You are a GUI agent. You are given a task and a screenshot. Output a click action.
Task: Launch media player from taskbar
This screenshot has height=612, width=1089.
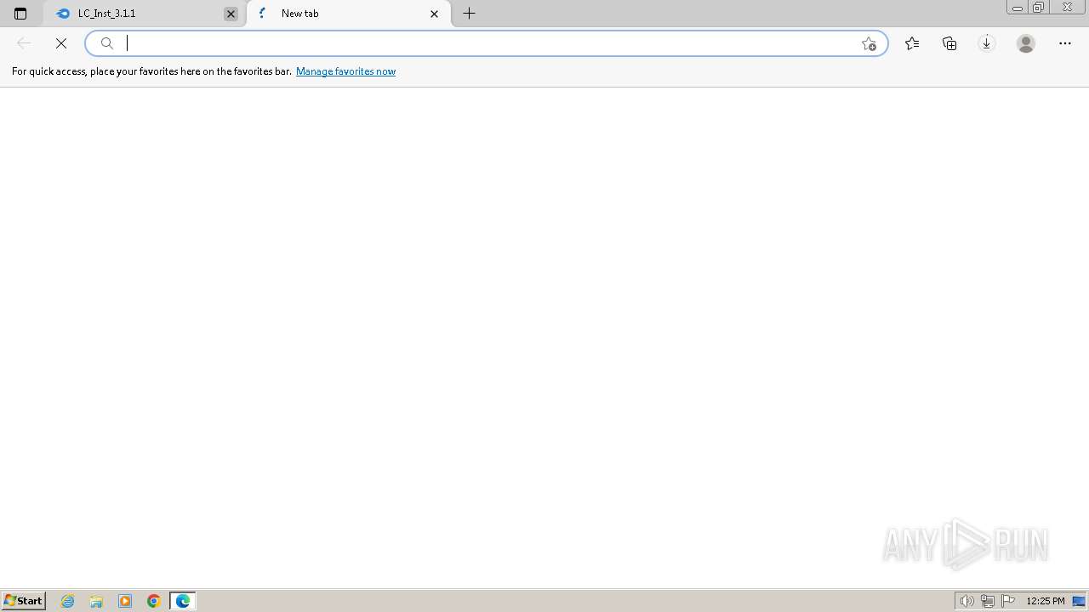125,601
